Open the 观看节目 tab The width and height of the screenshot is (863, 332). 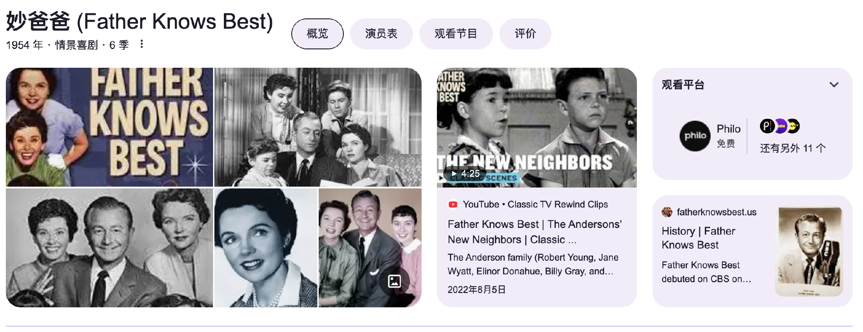click(456, 34)
